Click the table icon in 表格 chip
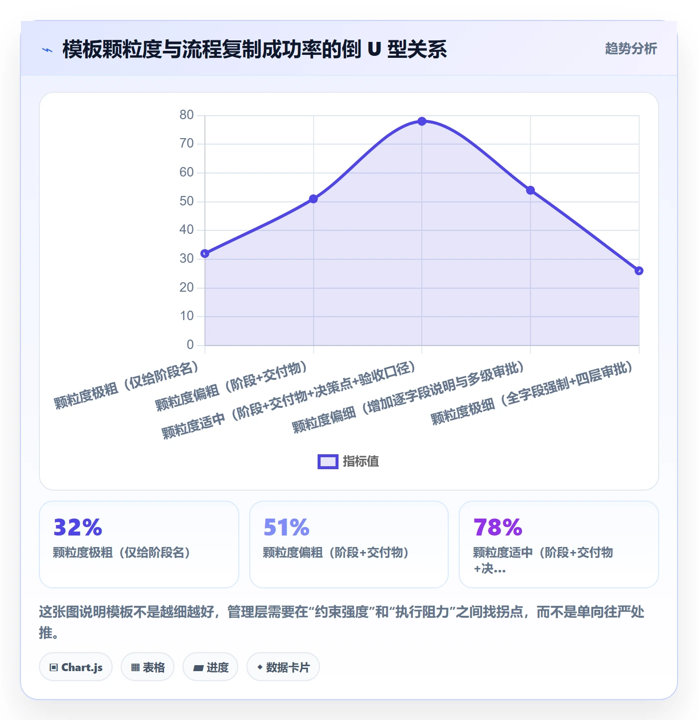This screenshot has width=698, height=720. (135, 667)
